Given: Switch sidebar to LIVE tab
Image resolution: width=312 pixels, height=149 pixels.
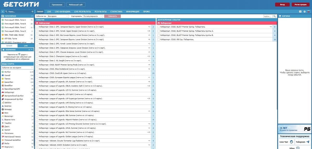Looking at the screenshot, I should coord(26,46).
